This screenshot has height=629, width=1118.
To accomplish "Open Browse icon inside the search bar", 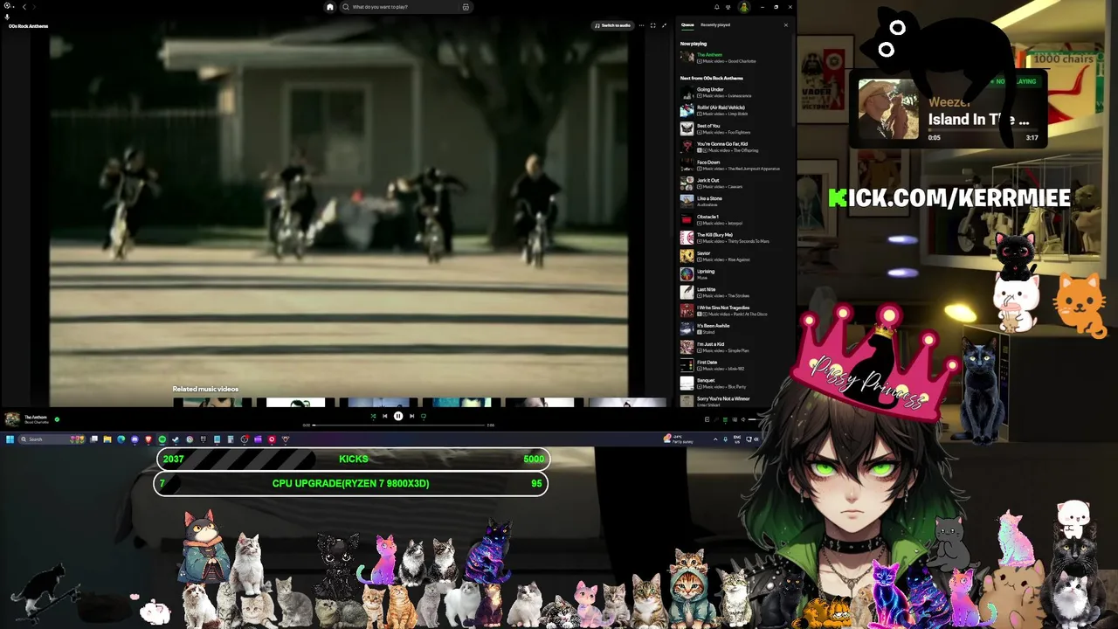I will click(x=466, y=7).
